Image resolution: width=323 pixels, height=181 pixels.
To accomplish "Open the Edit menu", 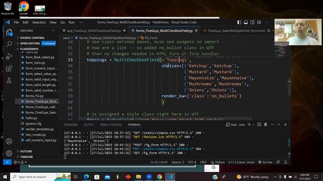I will point(26,22).
